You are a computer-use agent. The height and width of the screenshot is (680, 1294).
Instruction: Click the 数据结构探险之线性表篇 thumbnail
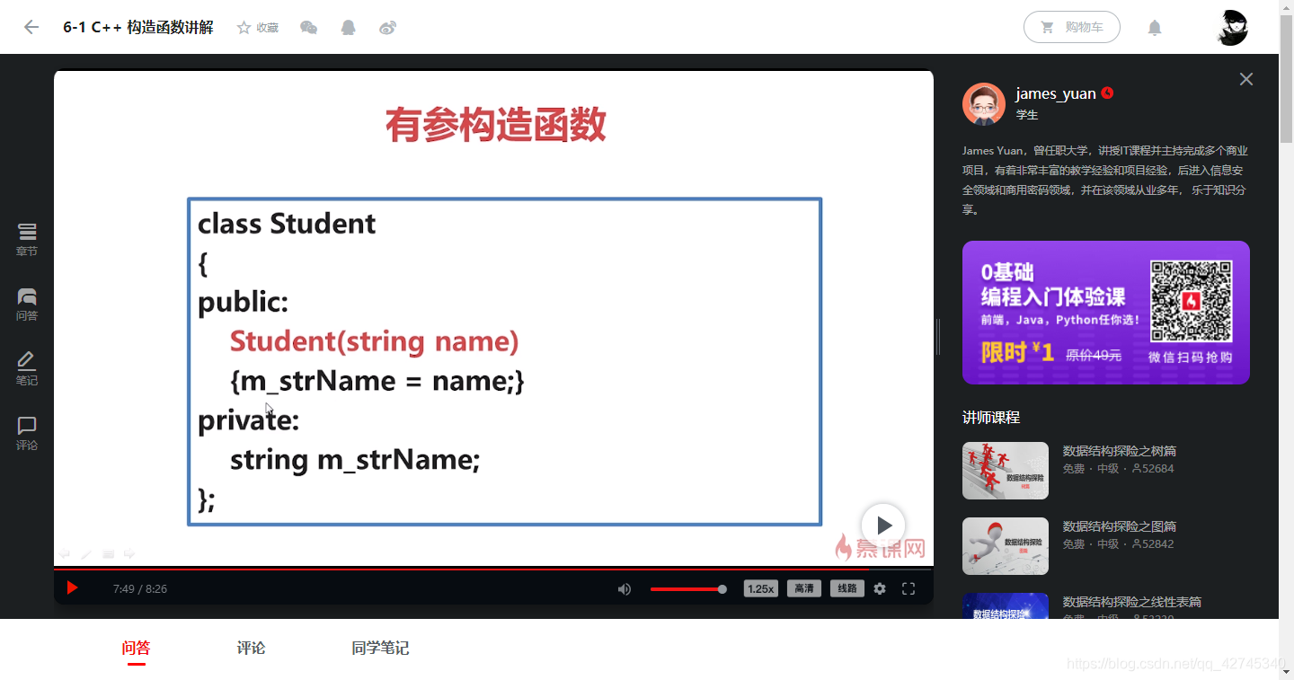[x=1006, y=605]
